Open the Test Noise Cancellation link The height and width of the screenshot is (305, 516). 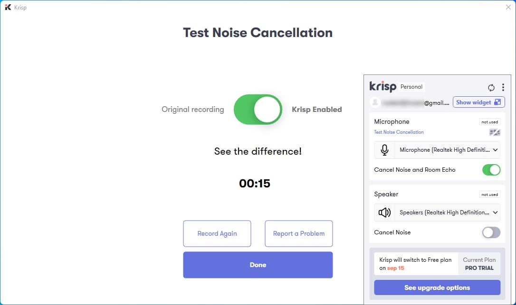[x=399, y=132]
